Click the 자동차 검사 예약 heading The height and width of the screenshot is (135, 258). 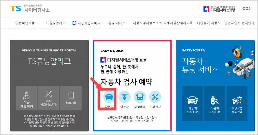pyautogui.click(x=126, y=82)
